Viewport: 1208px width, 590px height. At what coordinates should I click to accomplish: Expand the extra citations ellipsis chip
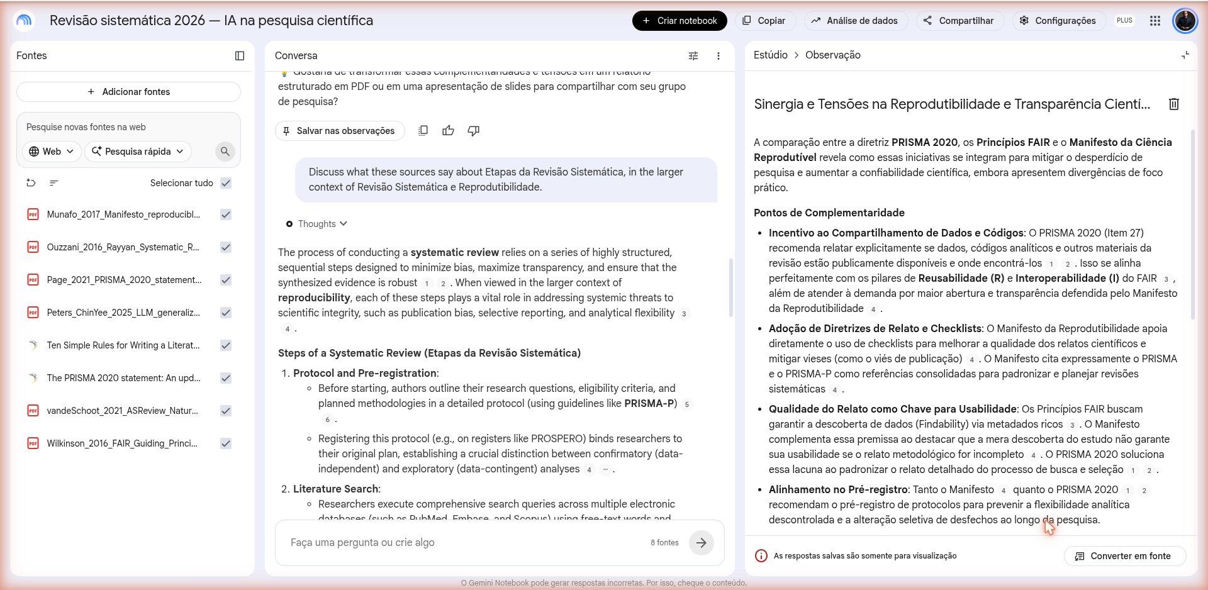(605, 469)
